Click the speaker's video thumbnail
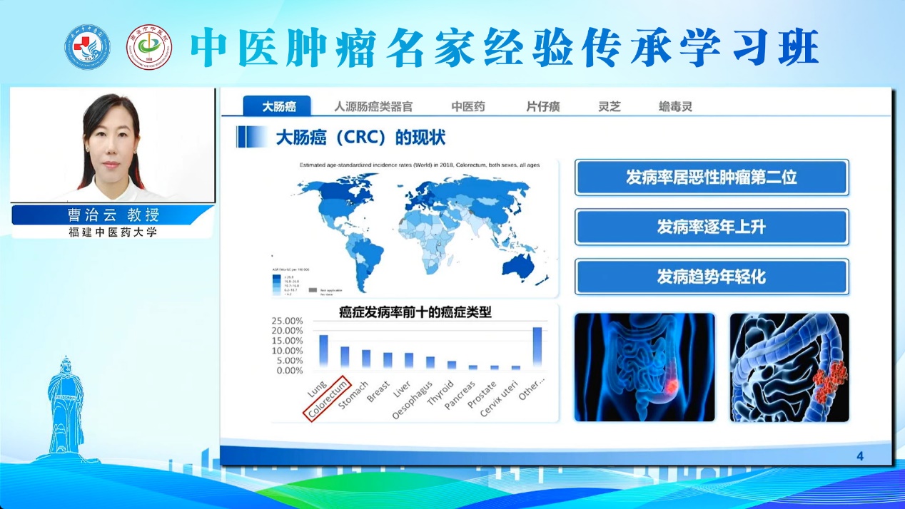The height and width of the screenshot is (509, 905). click(x=112, y=145)
